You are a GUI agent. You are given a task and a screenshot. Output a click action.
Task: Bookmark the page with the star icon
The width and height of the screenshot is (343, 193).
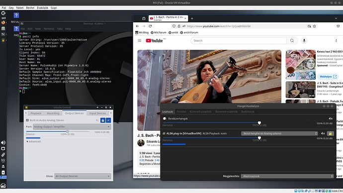coord(314,26)
